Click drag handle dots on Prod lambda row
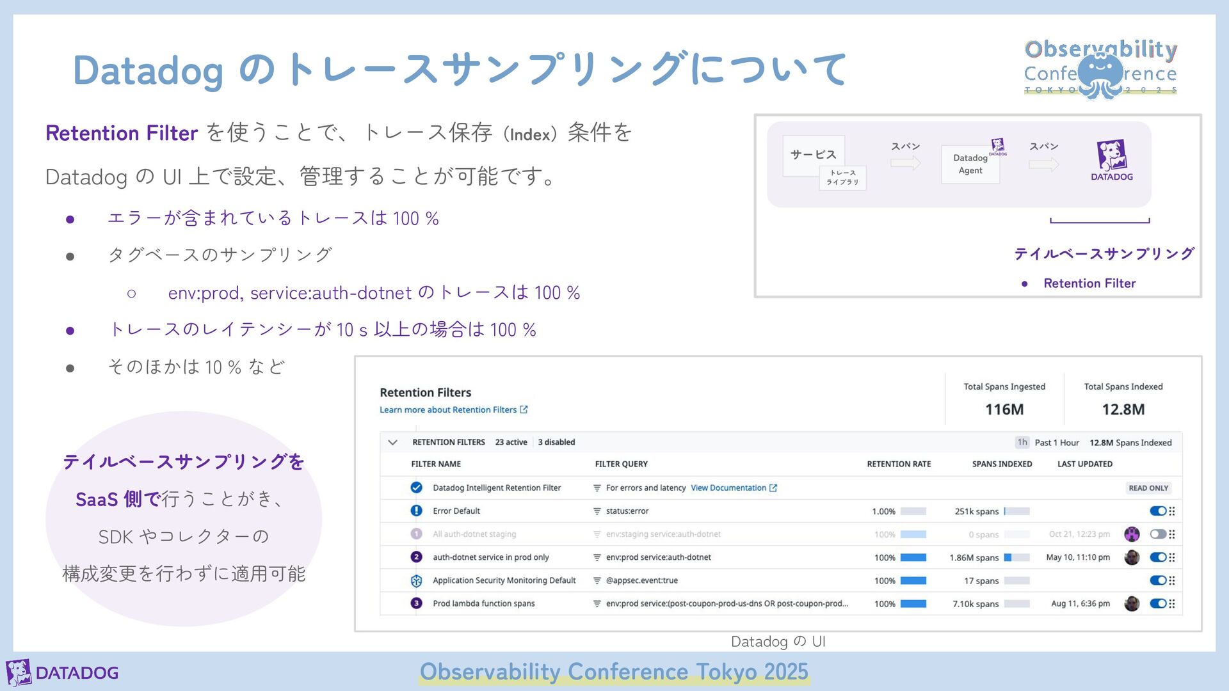This screenshot has height=691, width=1229. click(1172, 603)
